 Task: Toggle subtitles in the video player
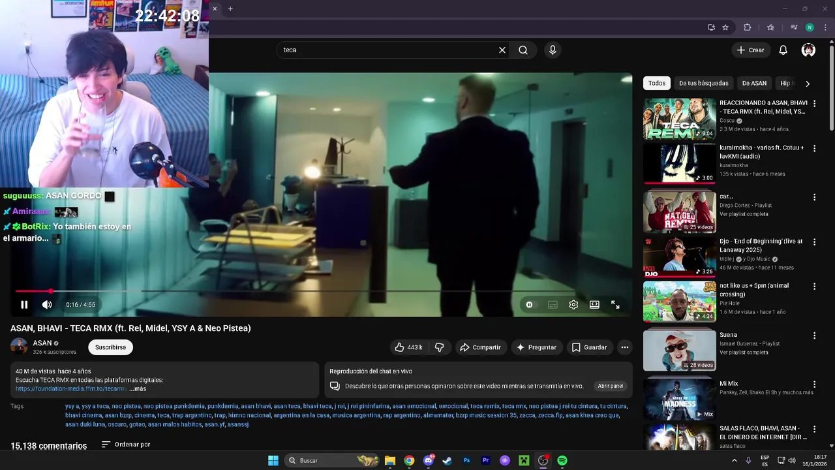click(x=553, y=305)
